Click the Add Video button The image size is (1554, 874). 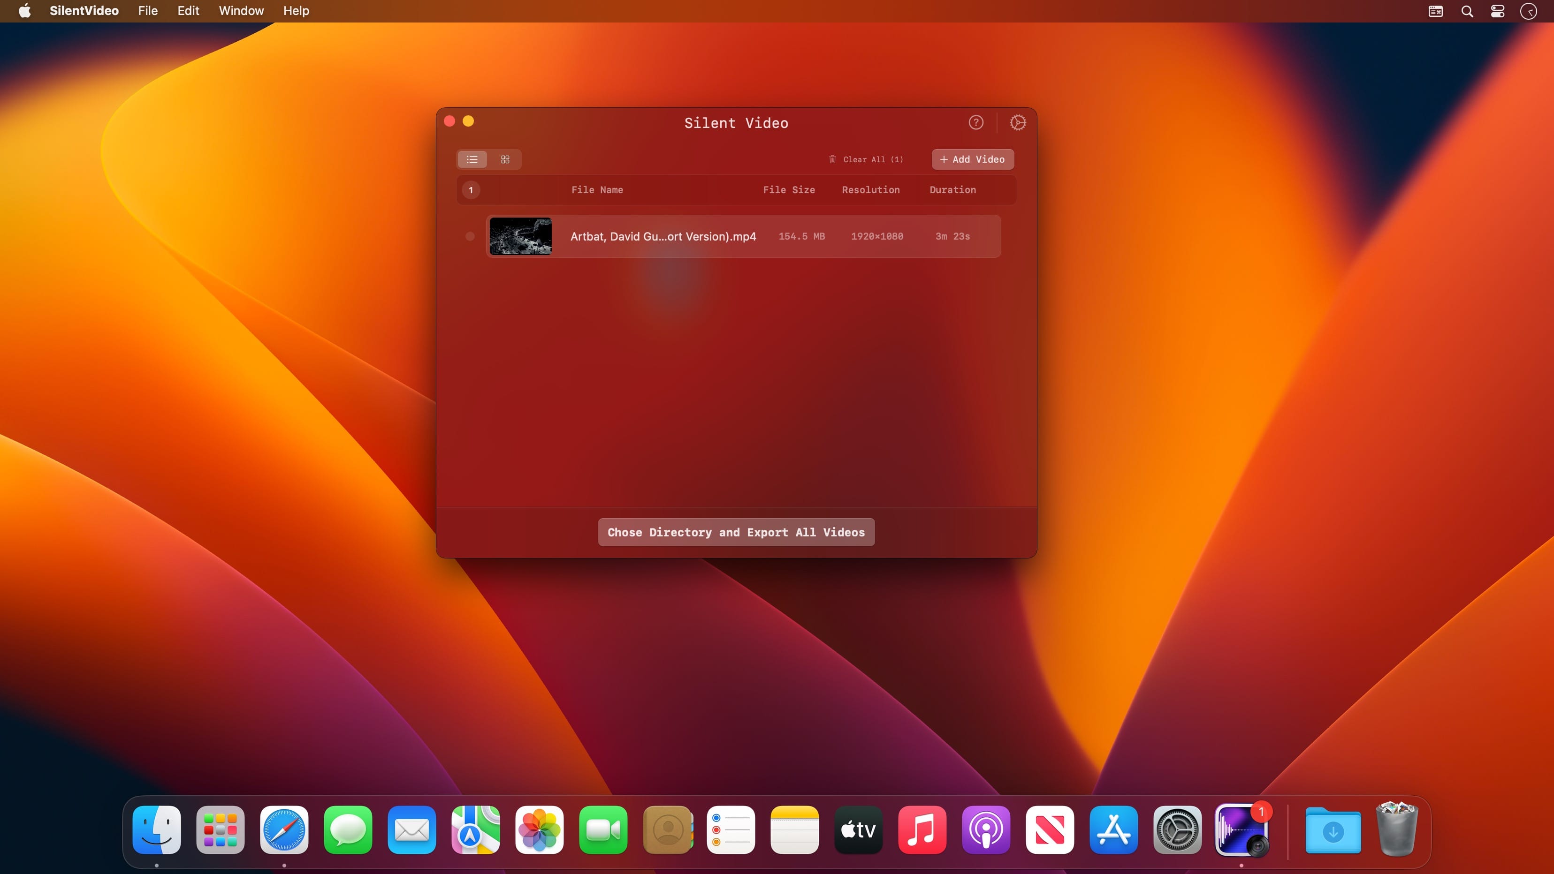973,159
